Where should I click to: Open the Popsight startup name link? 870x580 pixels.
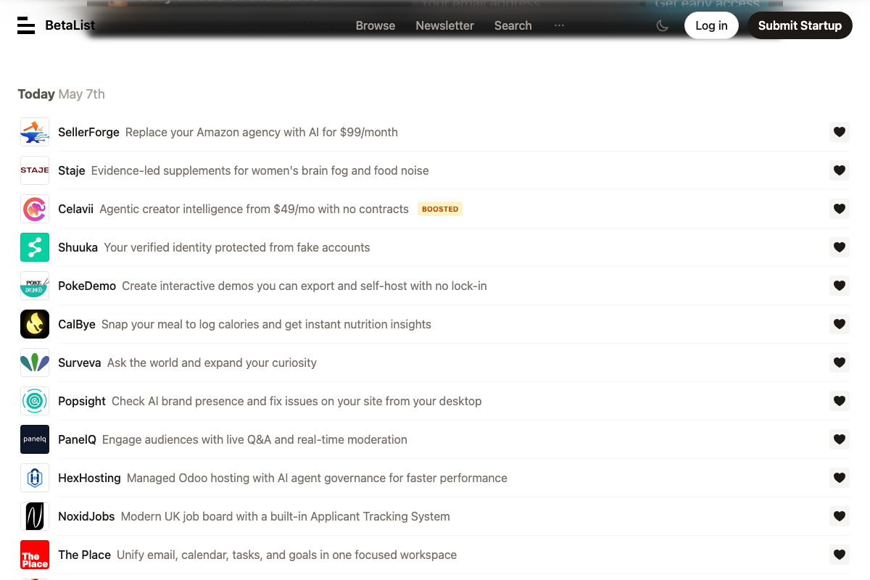(82, 401)
